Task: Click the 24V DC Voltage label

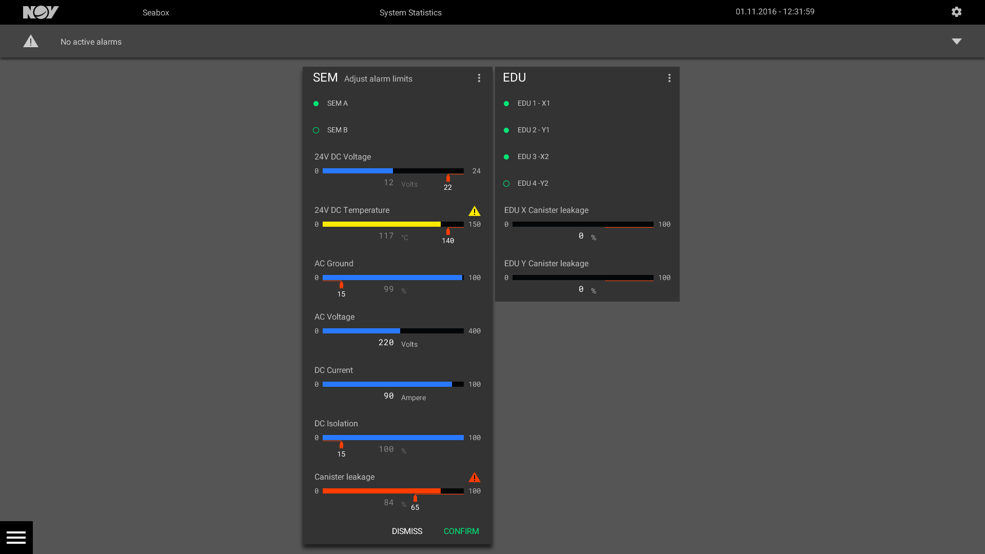Action: click(343, 157)
